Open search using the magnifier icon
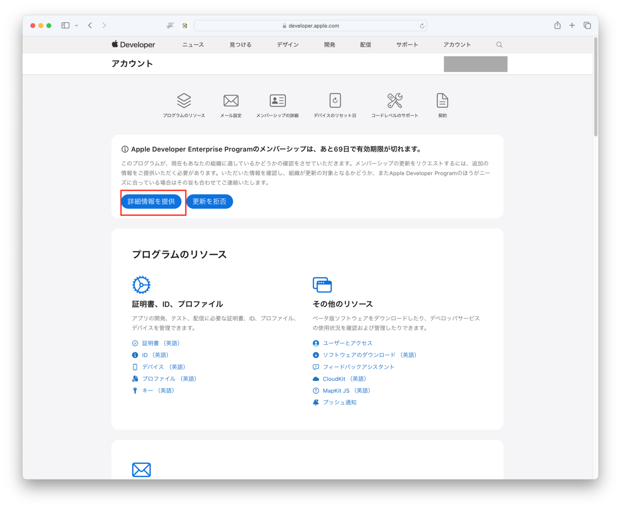The height and width of the screenshot is (509, 621). [x=499, y=44]
